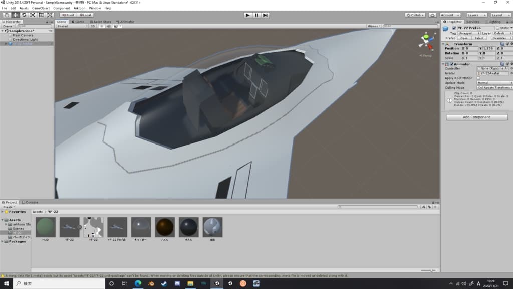Viewport: 513px width, 289px height.
Task: Open the Shaded draw mode dropdown
Action: click(x=71, y=26)
